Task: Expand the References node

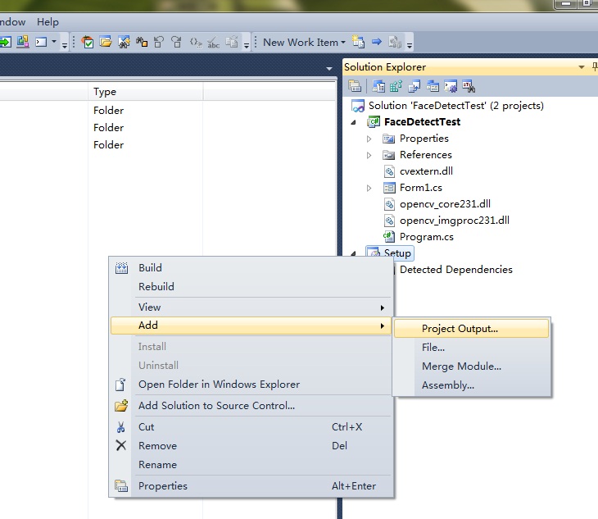Action: [x=369, y=155]
